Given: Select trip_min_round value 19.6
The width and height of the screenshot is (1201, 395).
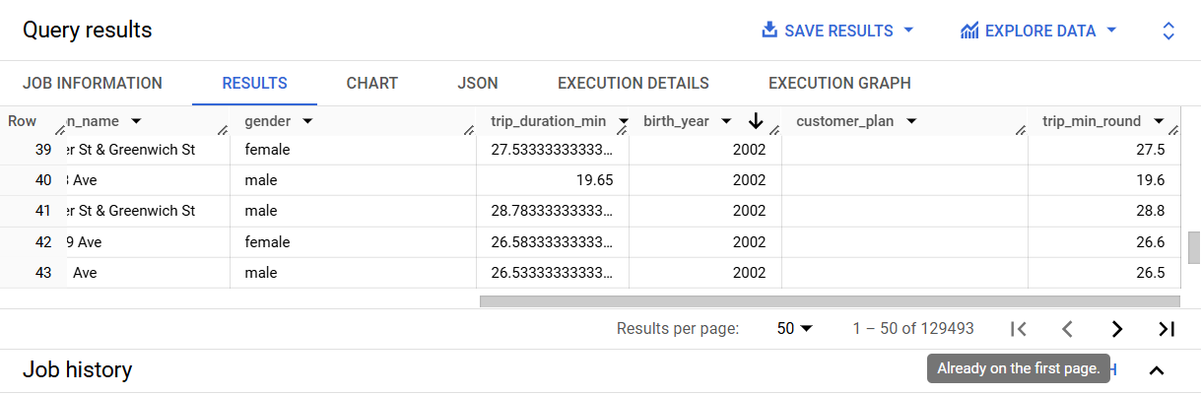Looking at the screenshot, I should point(1103,180).
